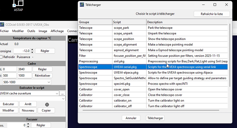Click the Réinitialiser button in Cadre
The image size is (237, 128).
click(x=42, y=76)
